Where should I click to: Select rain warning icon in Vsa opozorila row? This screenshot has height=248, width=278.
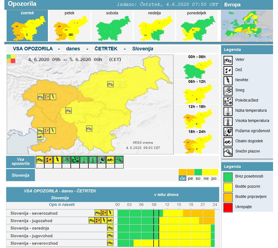pyautogui.click(x=49, y=160)
